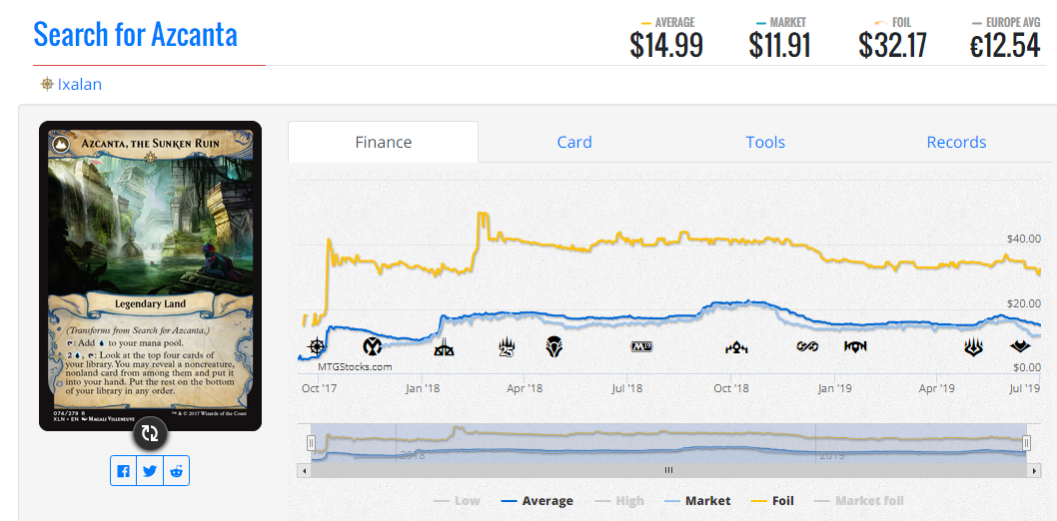
Task: Click the market price $11.91
Action: coord(780,45)
